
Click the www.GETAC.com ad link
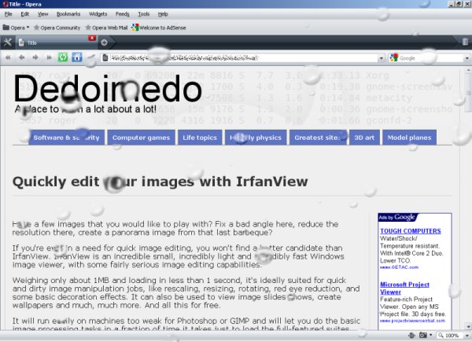(399, 267)
